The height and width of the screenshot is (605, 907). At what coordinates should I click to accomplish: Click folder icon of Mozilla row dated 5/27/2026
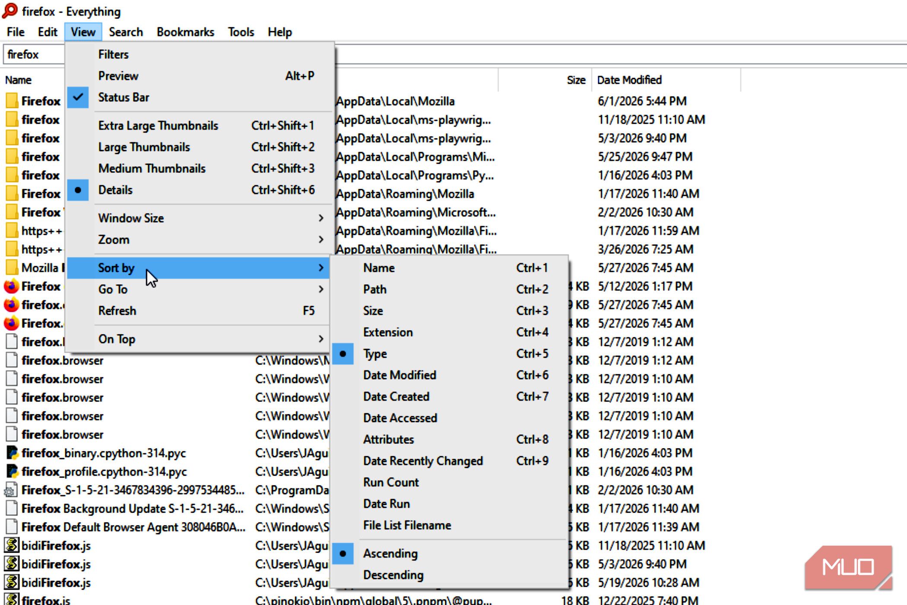coord(12,268)
